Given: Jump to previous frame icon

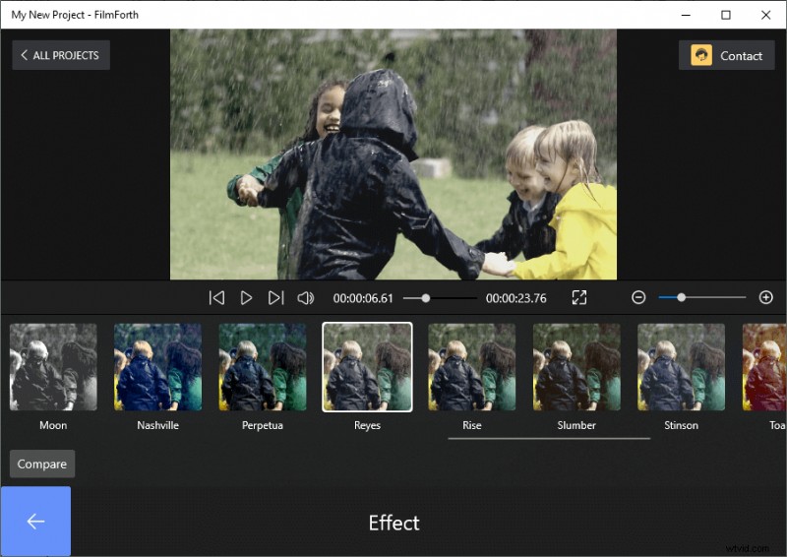Looking at the screenshot, I should (x=216, y=298).
